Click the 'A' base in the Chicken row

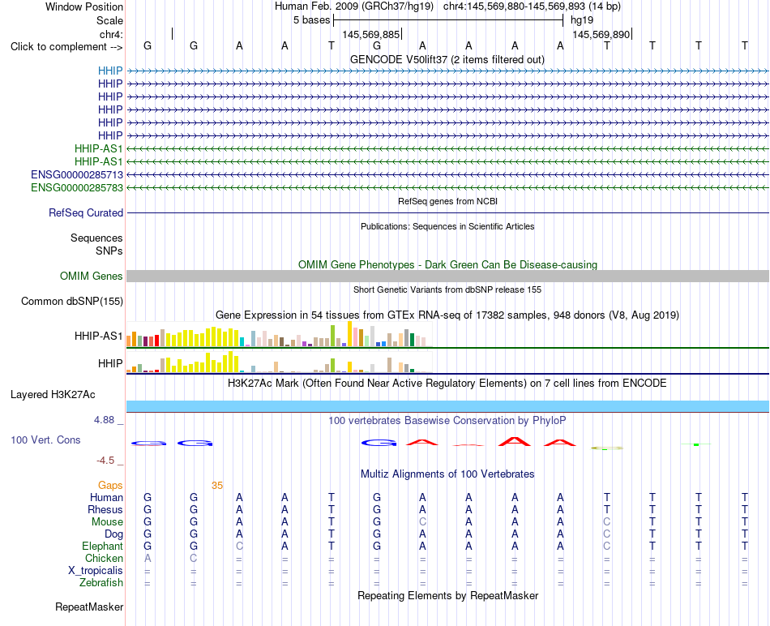pos(148,558)
